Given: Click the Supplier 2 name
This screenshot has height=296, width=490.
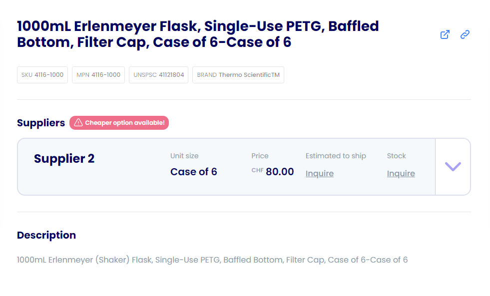Looking at the screenshot, I should click(x=64, y=159).
